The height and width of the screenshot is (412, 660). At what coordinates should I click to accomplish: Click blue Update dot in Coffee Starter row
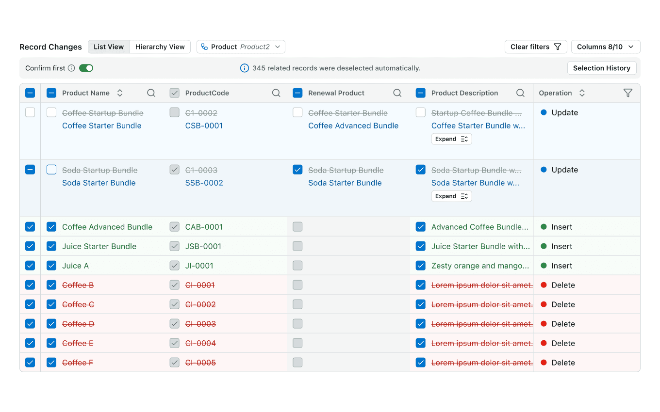544,112
